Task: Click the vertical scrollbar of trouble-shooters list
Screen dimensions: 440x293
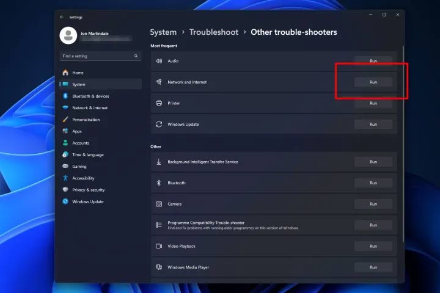Action: coord(403,143)
